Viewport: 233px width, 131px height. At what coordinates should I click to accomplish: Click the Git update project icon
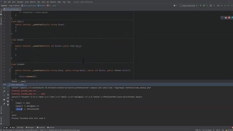click(x=222, y=6)
